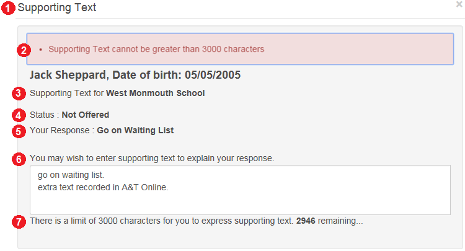Click inside the supporting text box
Image resolution: width=465 pixels, height=251 pixels.
coord(240,190)
